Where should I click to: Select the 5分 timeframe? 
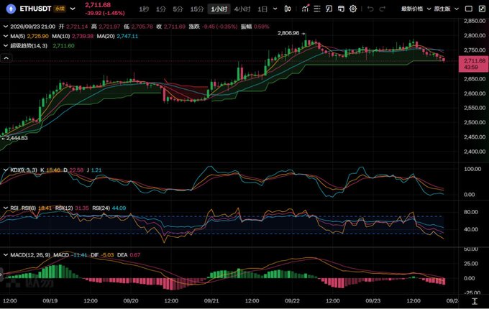tap(178, 9)
